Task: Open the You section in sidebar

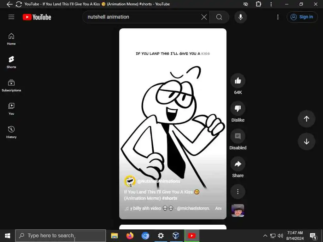Action: point(11,109)
